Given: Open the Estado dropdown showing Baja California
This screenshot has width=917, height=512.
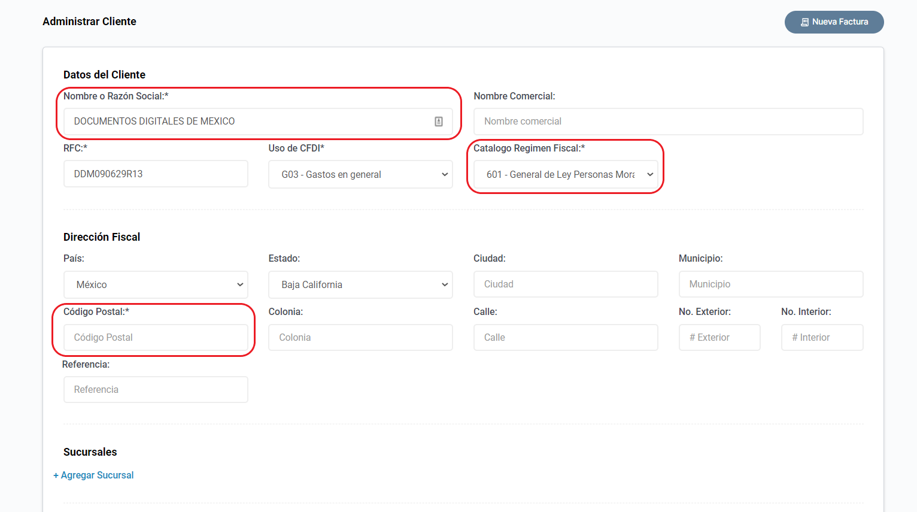Looking at the screenshot, I should (360, 284).
